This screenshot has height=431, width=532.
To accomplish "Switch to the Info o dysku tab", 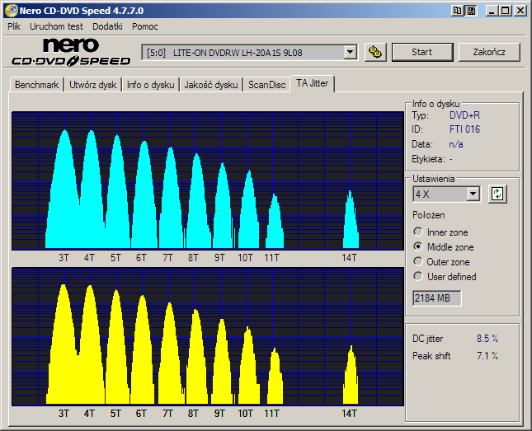I will [x=151, y=85].
